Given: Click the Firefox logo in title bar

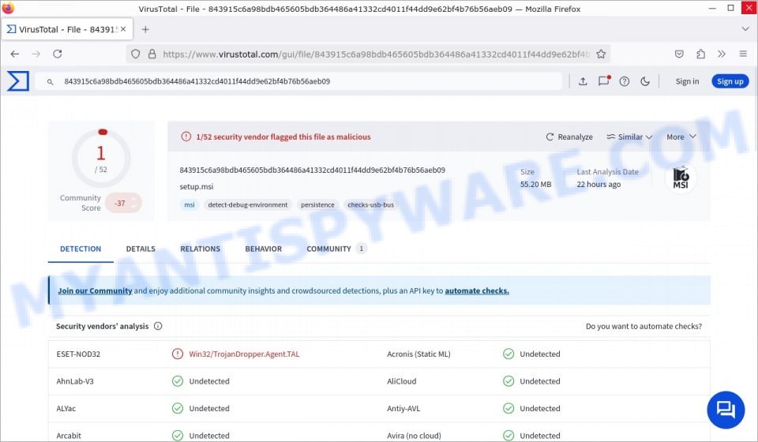Looking at the screenshot, I should [8, 8].
